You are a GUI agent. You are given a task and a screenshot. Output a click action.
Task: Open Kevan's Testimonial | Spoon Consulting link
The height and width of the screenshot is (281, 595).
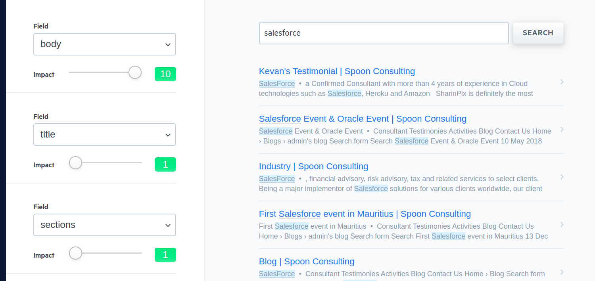337,71
